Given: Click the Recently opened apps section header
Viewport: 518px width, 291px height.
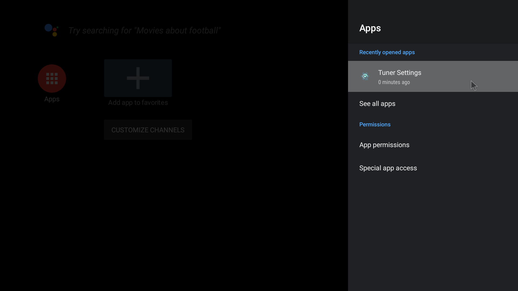Looking at the screenshot, I should [387, 52].
